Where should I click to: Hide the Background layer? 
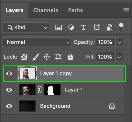pos(9,106)
